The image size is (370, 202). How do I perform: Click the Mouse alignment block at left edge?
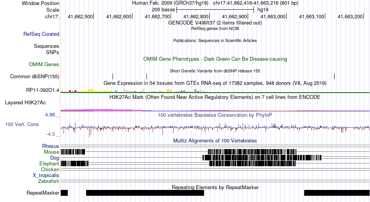point(73,151)
